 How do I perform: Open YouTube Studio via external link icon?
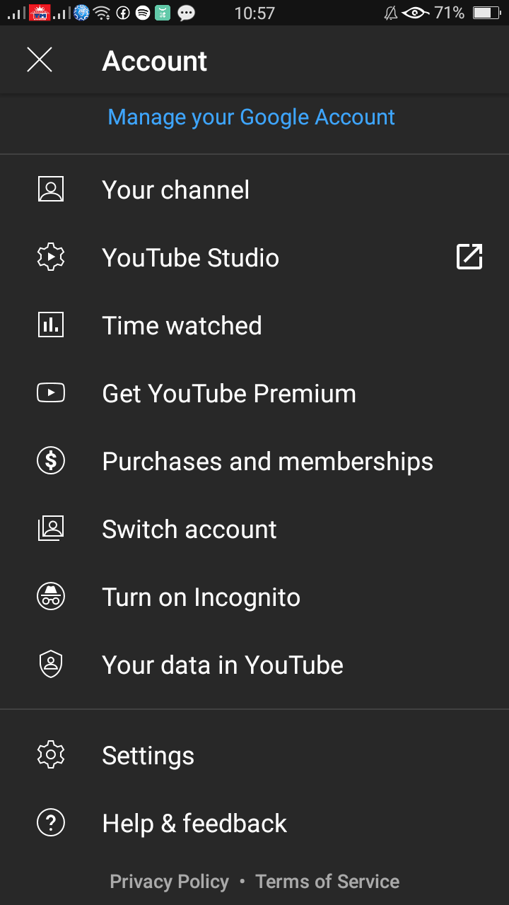[469, 257]
